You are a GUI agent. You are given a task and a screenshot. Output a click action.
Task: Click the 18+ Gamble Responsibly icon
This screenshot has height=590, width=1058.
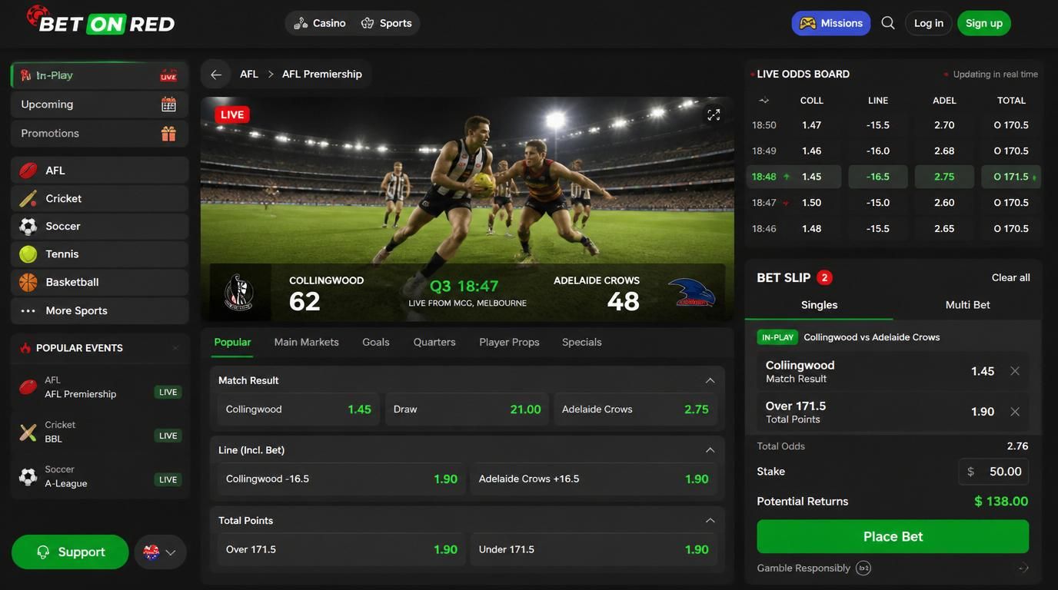(863, 568)
